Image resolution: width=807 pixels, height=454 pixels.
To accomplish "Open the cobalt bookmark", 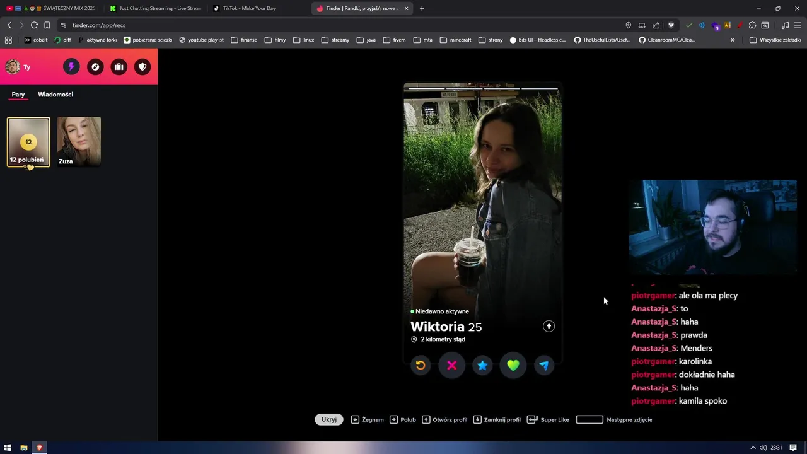I will click(x=36, y=40).
